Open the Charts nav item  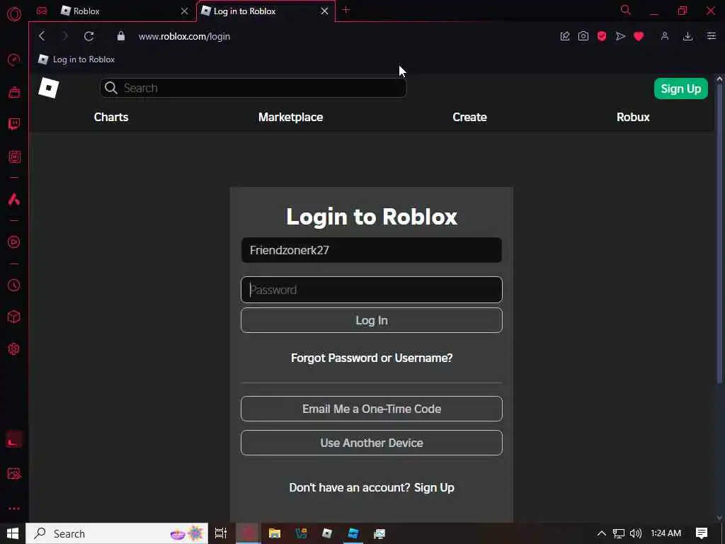(x=111, y=117)
